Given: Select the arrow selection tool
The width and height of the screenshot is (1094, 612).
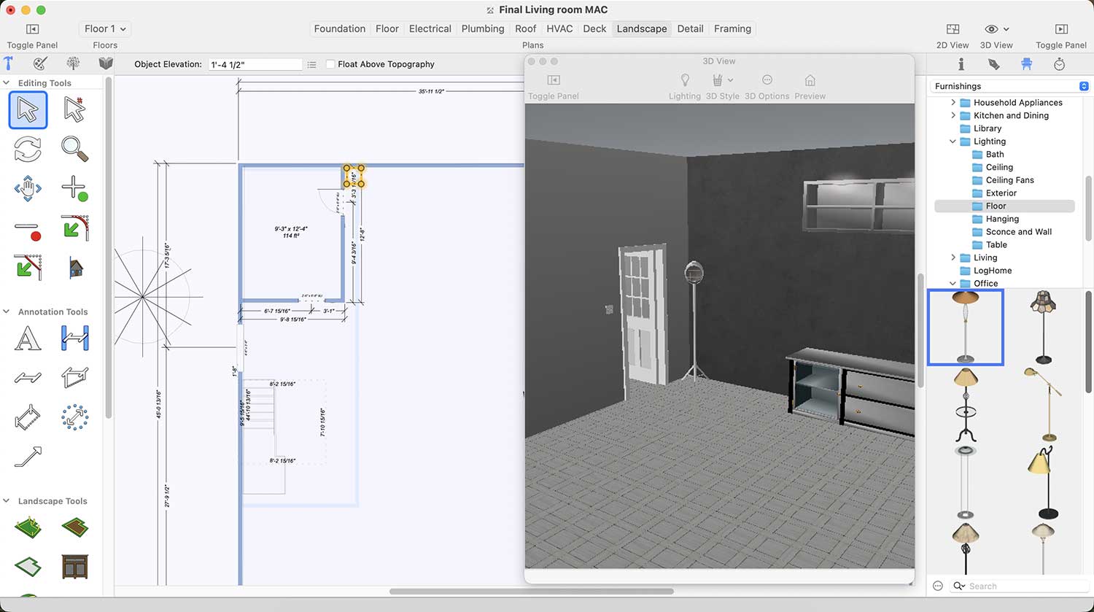Looking at the screenshot, I should pos(28,110).
